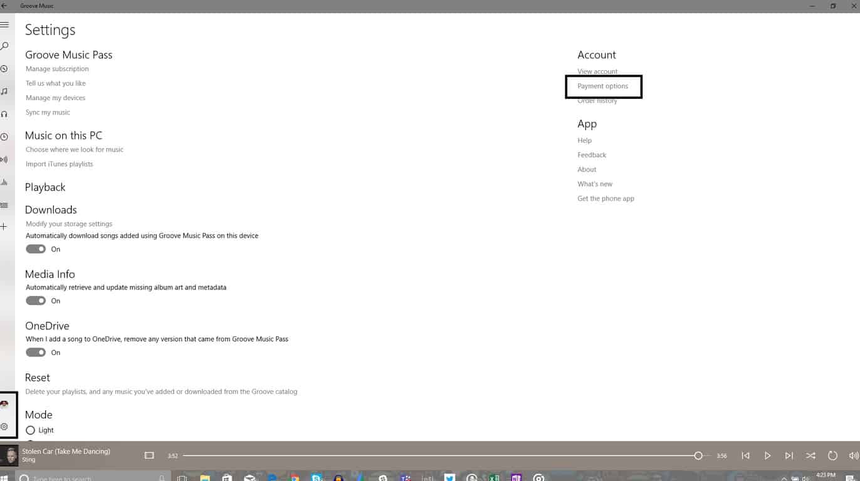Open View account link

coord(597,71)
